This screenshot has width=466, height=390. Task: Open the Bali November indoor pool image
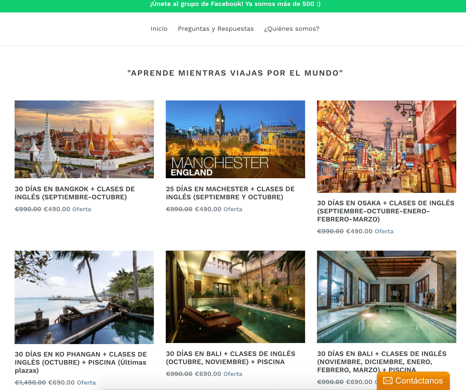click(x=387, y=297)
